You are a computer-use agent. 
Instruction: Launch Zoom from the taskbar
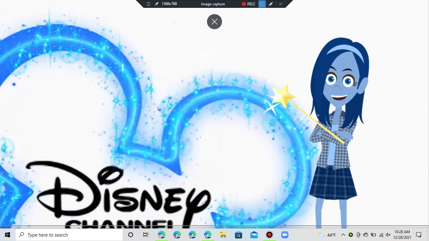point(284,235)
